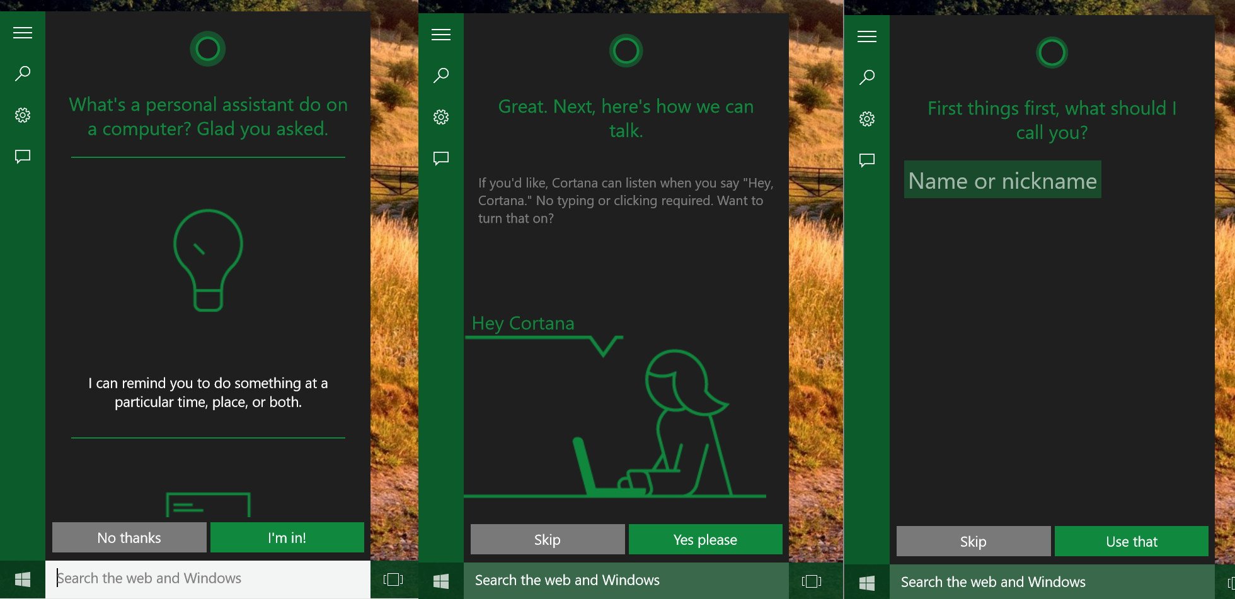This screenshot has width=1235, height=599.
Task: Open hamburger menu in right Cortana panel
Action: 867,36
